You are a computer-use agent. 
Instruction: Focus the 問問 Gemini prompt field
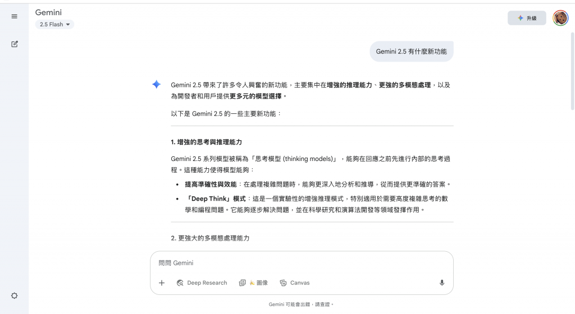(x=302, y=263)
